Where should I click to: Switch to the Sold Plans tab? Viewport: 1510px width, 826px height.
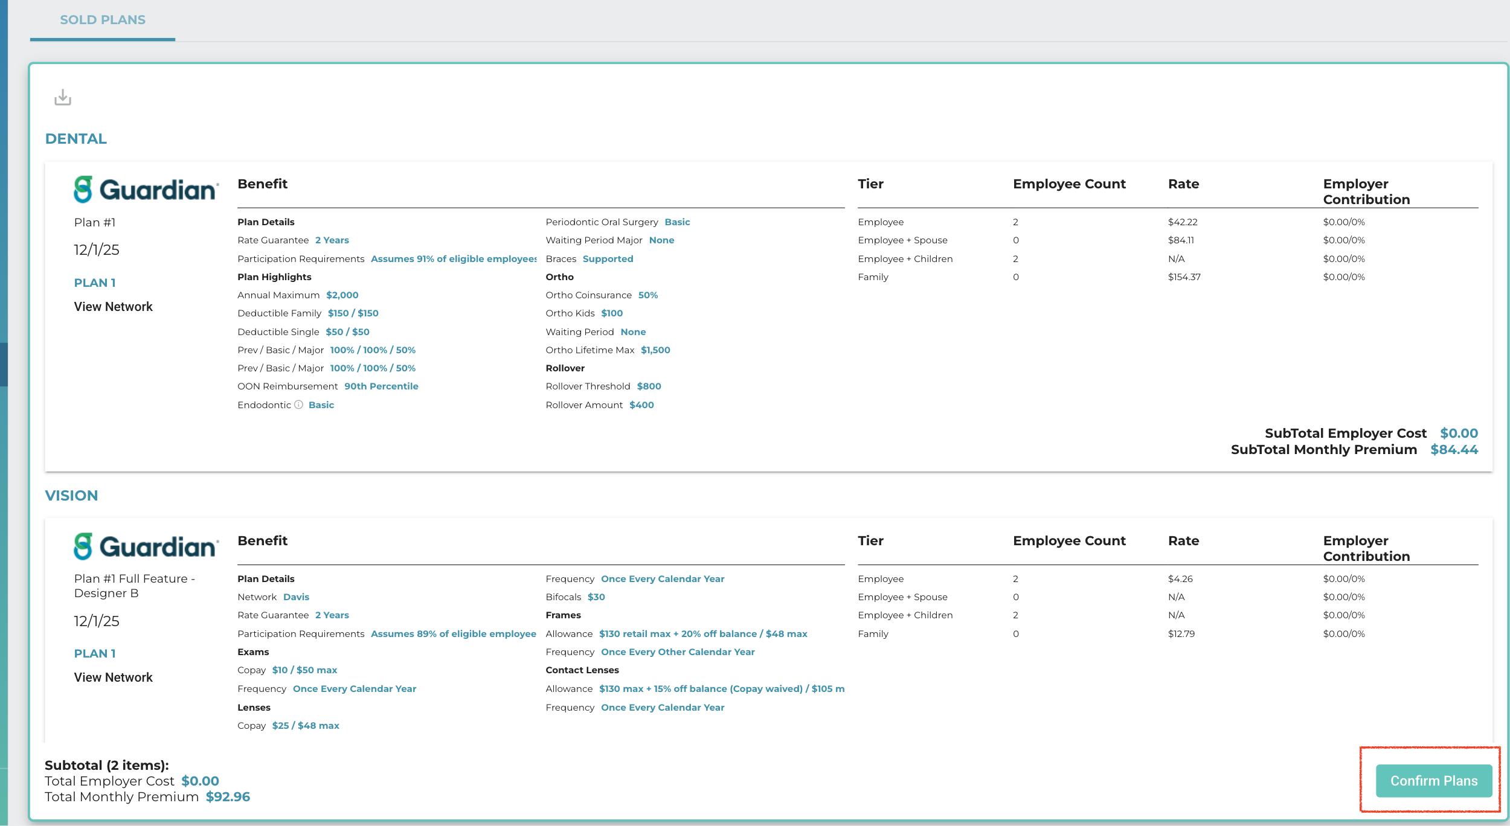click(103, 20)
